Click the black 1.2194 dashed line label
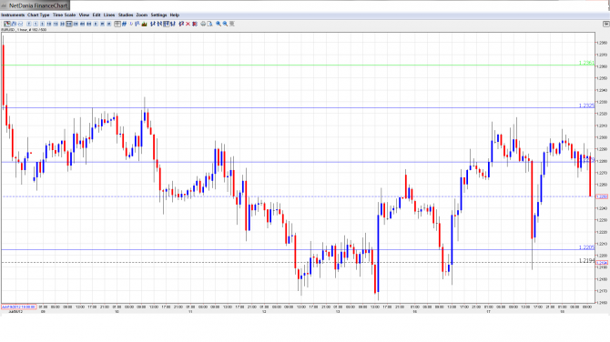 [x=586, y=260]
